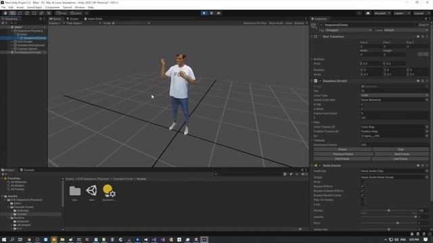This screenshot has width=433, height=243.
Task: Toggle Play On Awake checkbox
Action: [x=363, y=200]
